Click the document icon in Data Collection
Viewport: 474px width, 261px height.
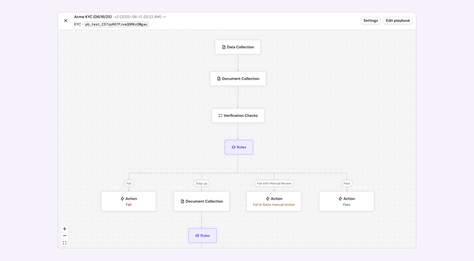pyautogui.click(x=224, y=47)
